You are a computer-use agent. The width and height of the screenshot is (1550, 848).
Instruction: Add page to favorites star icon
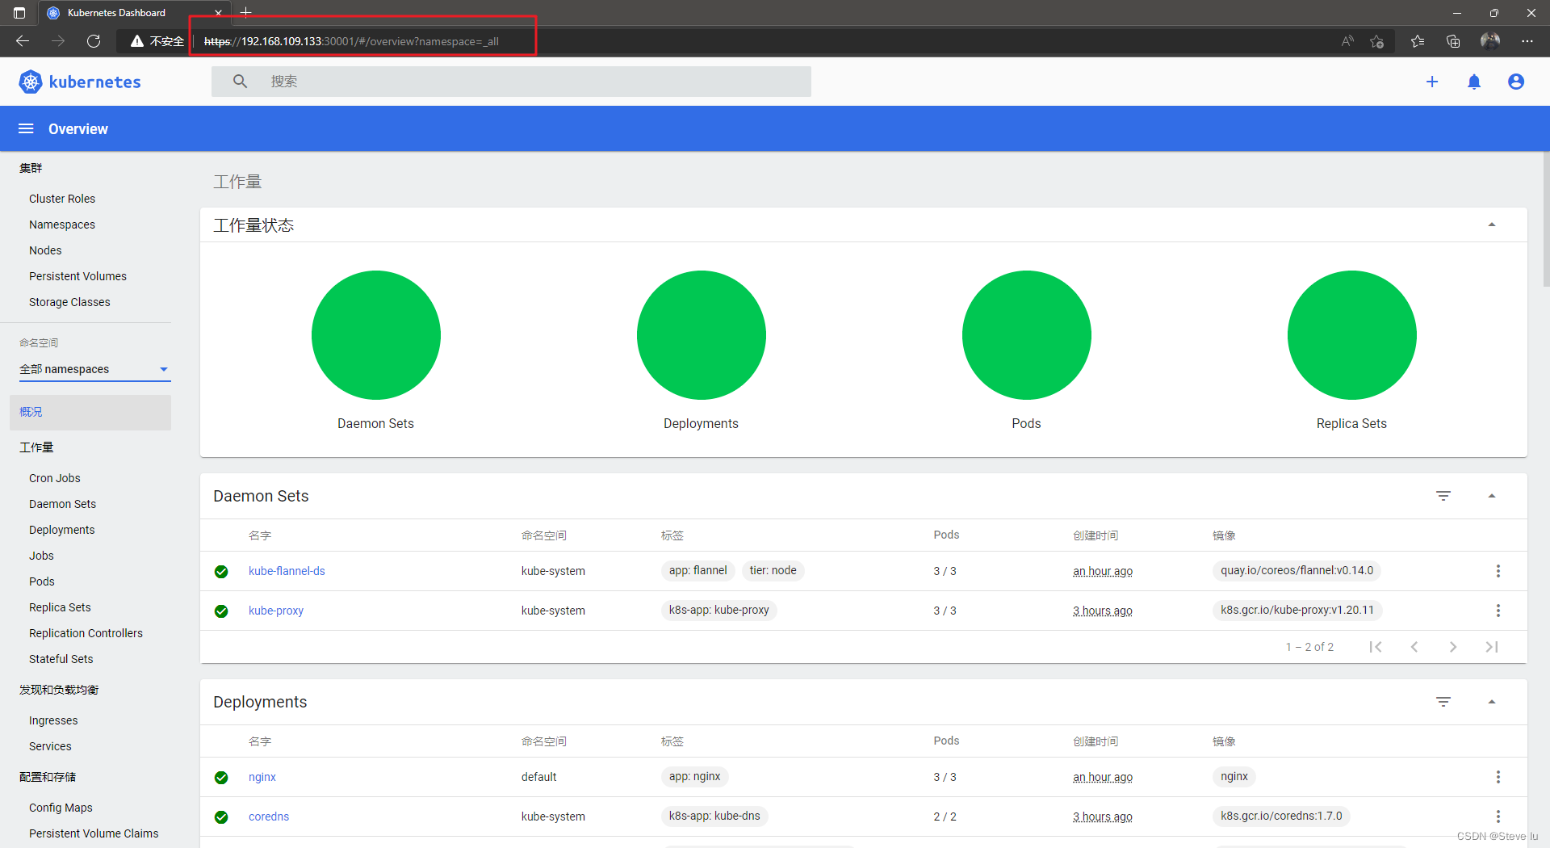1377,41
